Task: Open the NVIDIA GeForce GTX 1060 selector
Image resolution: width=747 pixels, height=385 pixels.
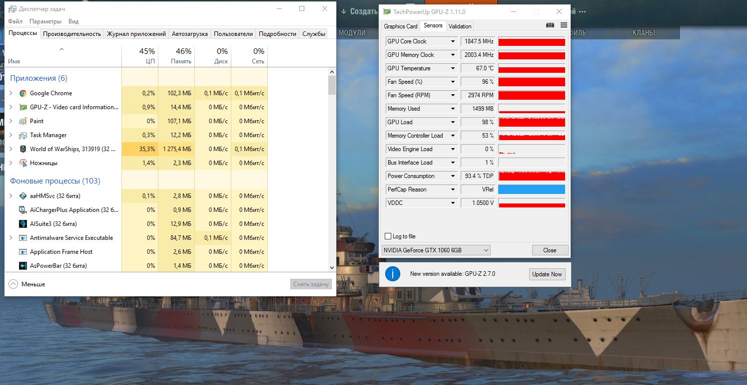Action: tap(436, 250)
